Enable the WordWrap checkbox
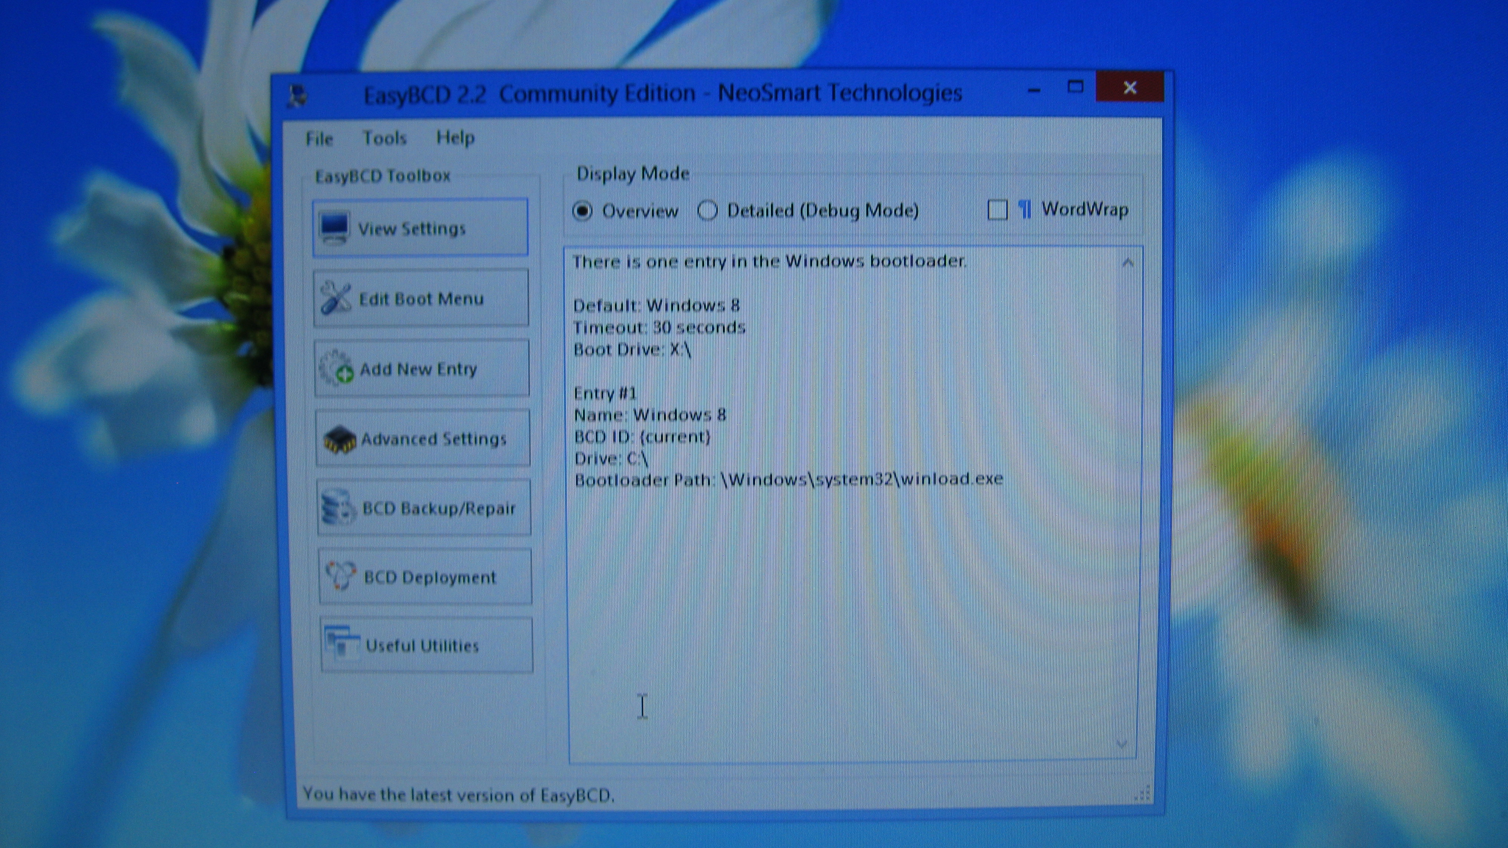 [x=998, y=210]
